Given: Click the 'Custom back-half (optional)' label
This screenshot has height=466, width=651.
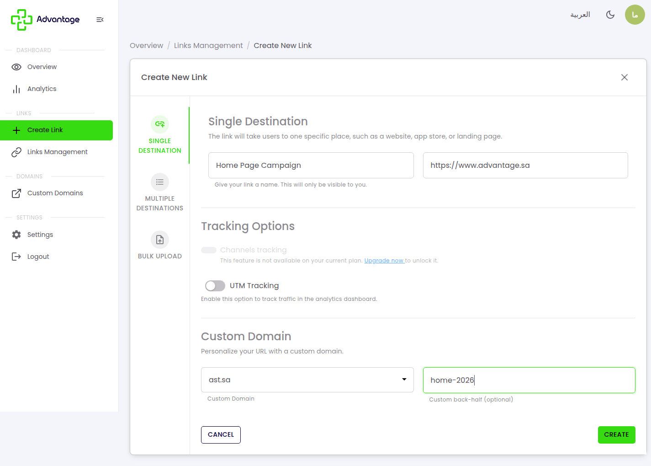Looking at the screenshot, I should click(x=471, y=400).
